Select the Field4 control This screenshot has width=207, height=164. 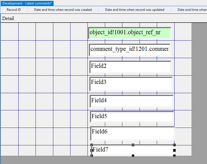(x=131, y=101)
